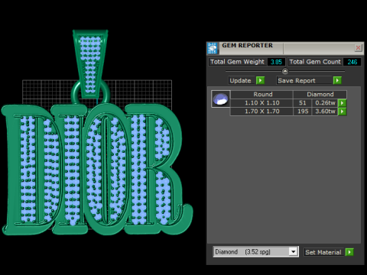Click green arrow on the 3.60tw row

[342, 112]
